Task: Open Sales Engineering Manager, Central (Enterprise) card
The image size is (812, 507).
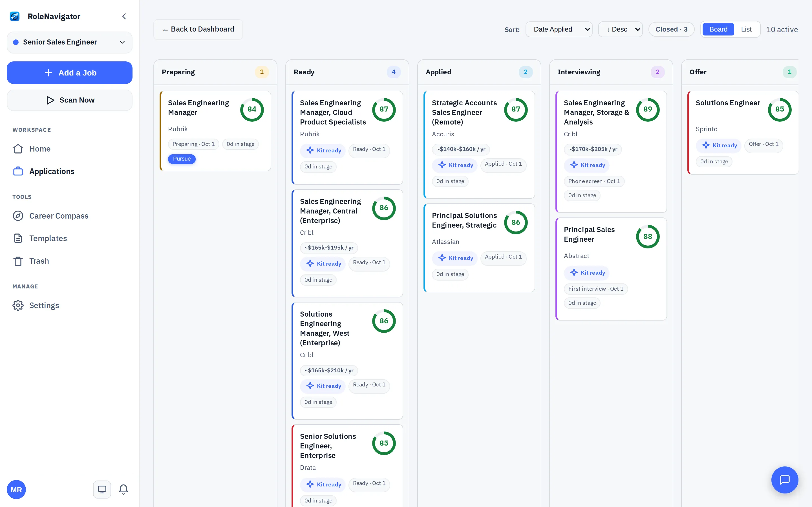Action: pyautogui.click(x=347, y=243)
